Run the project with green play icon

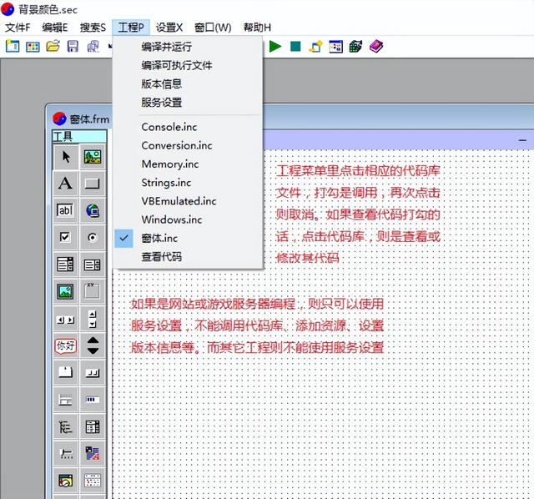[275, 47]
